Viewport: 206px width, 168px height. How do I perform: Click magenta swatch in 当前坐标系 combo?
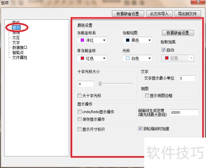82,40
